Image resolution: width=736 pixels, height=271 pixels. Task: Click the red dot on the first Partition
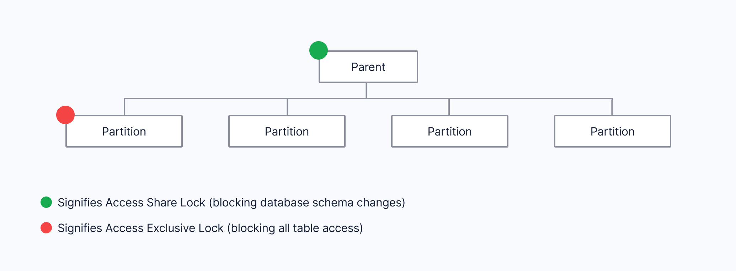pyautogui.click(x=65, y=115)
